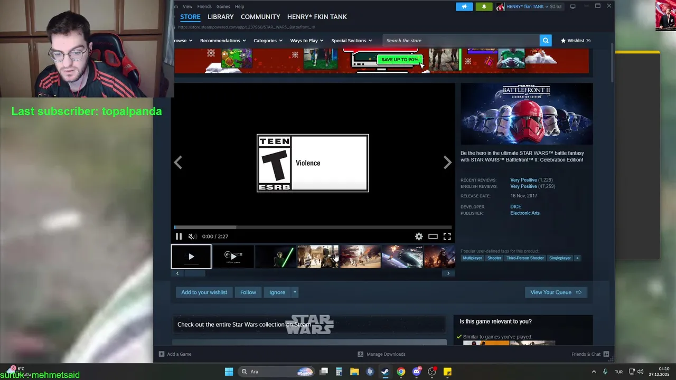Ignore this game

coord(277,292)
